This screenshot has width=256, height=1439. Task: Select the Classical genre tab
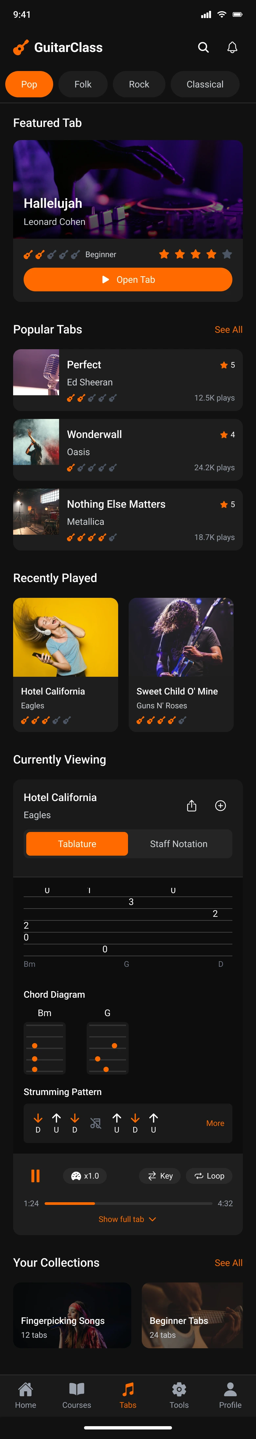(205, 85)
